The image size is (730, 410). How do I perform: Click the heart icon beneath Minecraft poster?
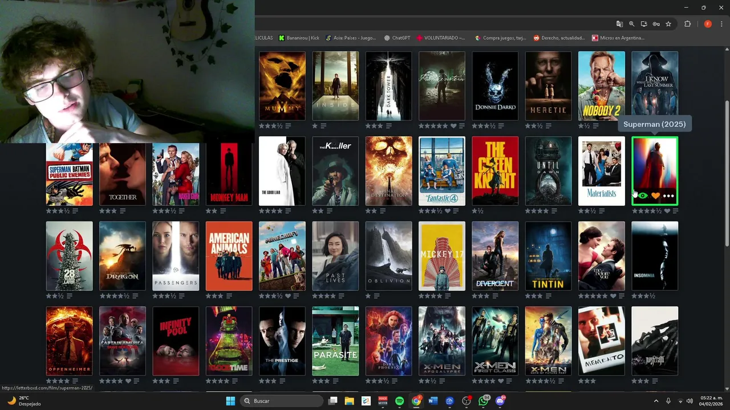(x=287, y=296)
